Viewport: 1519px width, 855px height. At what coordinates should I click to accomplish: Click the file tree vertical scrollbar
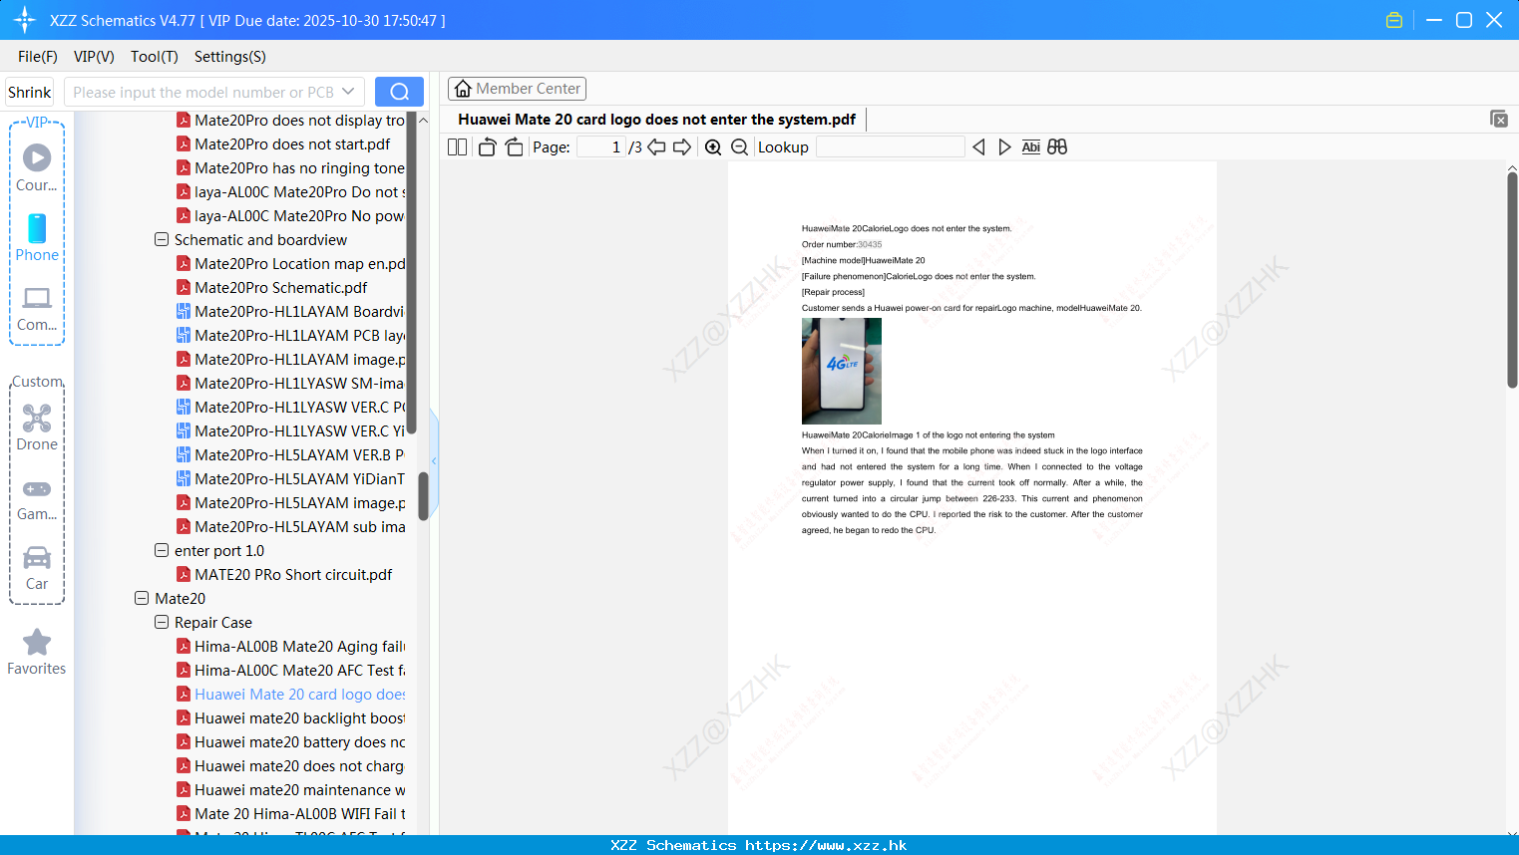423,495
